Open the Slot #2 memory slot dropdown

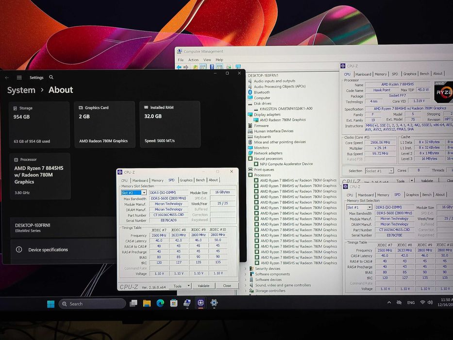(x=144, y=192)
